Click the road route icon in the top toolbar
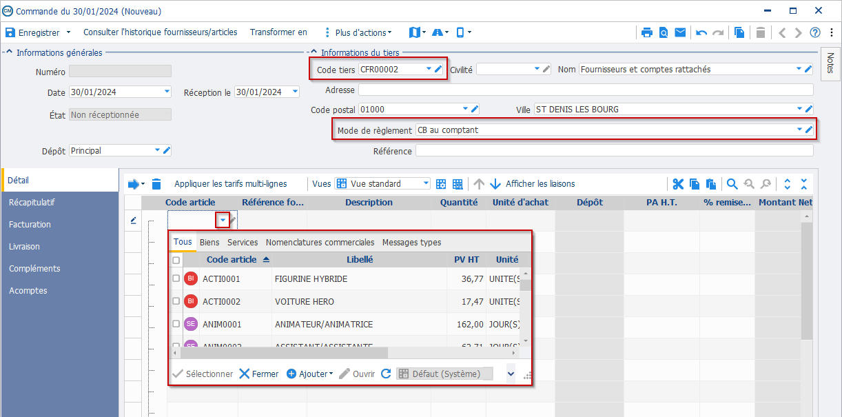 click(x=438, y=32)
